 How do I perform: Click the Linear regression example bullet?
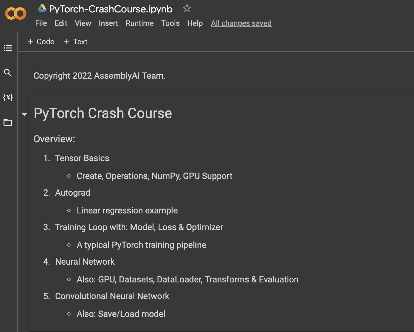pyautogui.click(x=127, y=210)
